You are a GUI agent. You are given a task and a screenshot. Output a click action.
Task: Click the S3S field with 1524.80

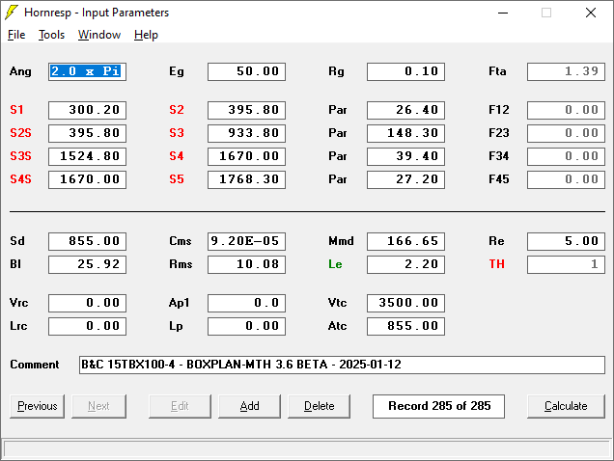[87, 156]
